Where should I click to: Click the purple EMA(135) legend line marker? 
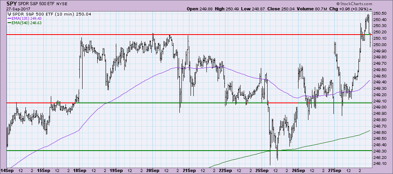(10, 18)
